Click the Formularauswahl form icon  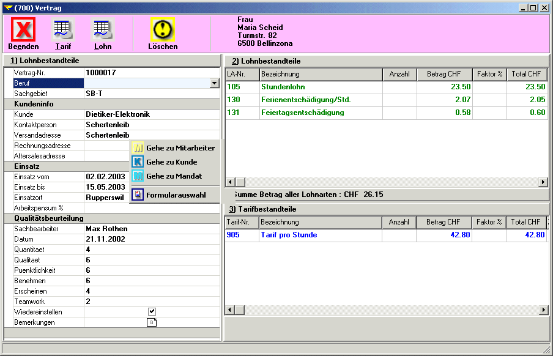[x=138, y=194]
